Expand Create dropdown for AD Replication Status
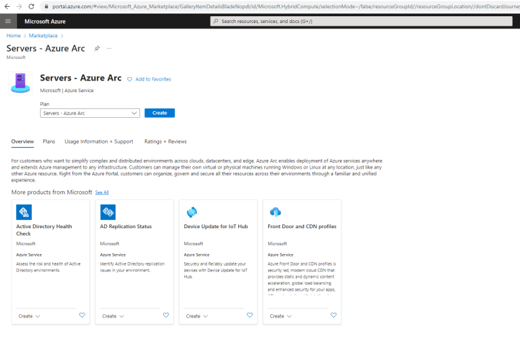 tap(113, 316)
